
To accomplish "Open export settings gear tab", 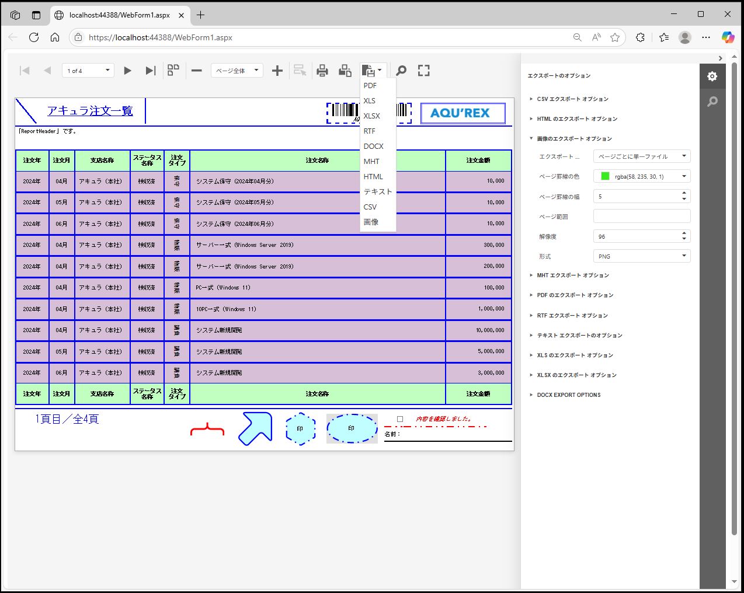I will pos(712,76).
